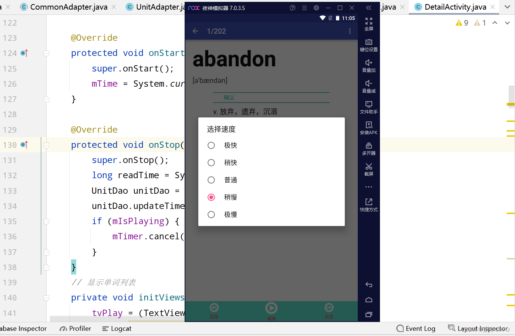Click override gutter icon on line 124
The width and height of the screenshot is (515, 336).
(x=24, y=53)
